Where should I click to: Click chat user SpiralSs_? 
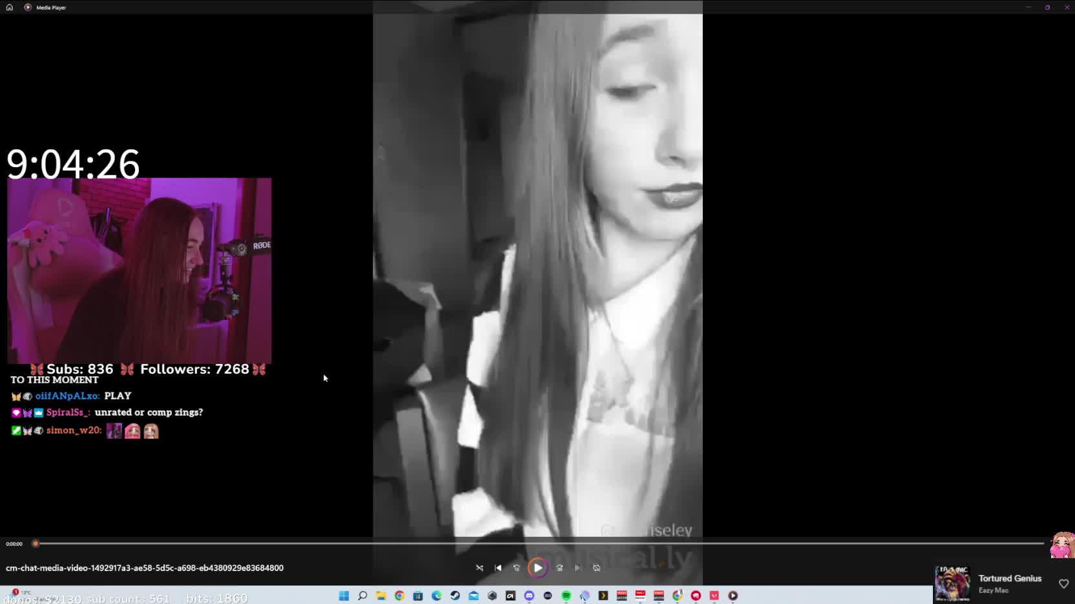(68, 412)
